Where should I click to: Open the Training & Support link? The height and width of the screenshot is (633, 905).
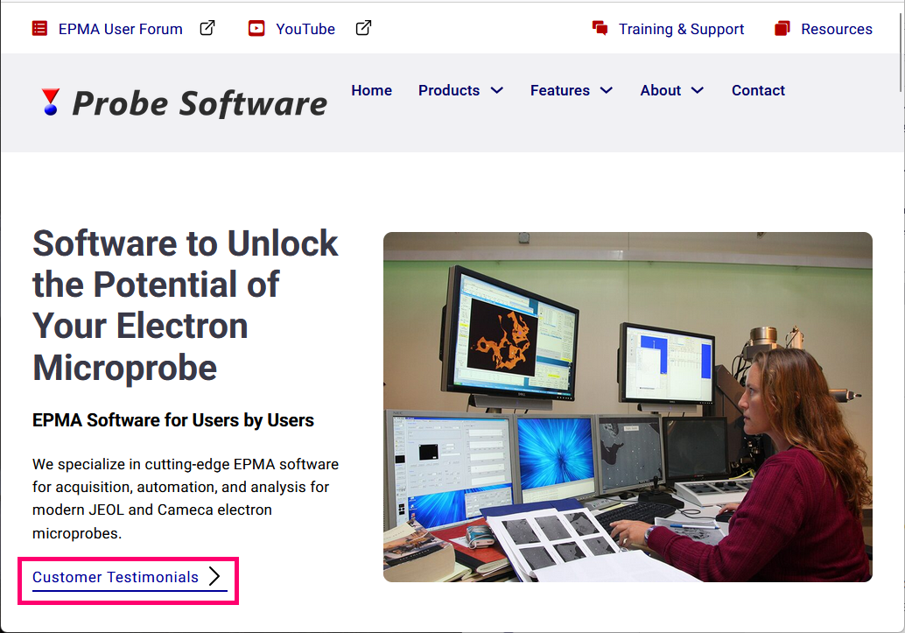pos(681,29)
